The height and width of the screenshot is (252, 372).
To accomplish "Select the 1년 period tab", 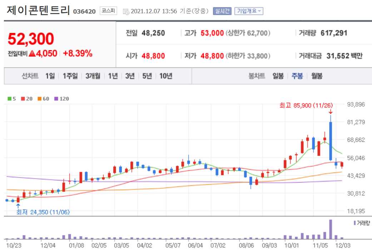I will [113, 76].
